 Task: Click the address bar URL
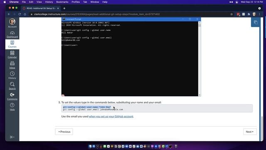tap(97, 14)
